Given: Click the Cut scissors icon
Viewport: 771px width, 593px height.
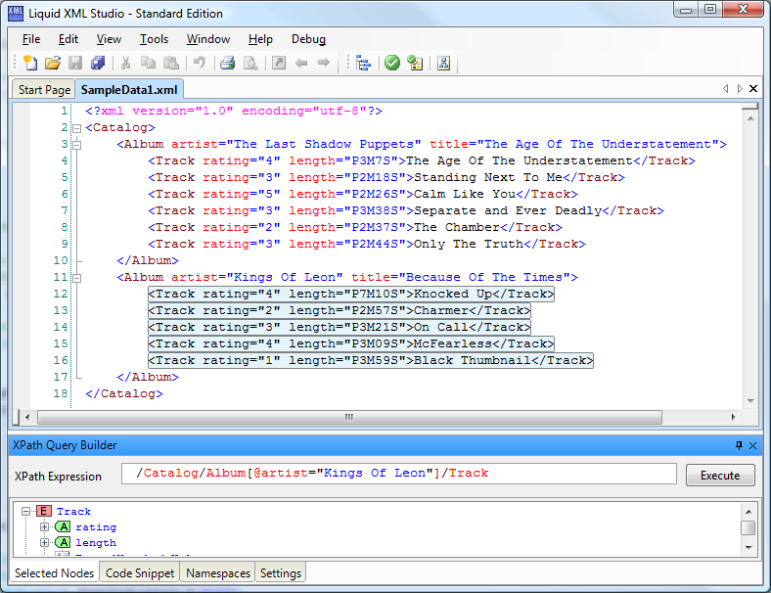Looking at the screenshot, I should [x=125, y=63].
